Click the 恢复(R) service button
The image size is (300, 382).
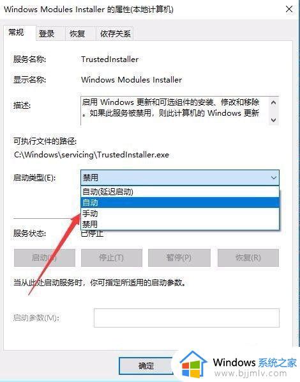[248, 257]
